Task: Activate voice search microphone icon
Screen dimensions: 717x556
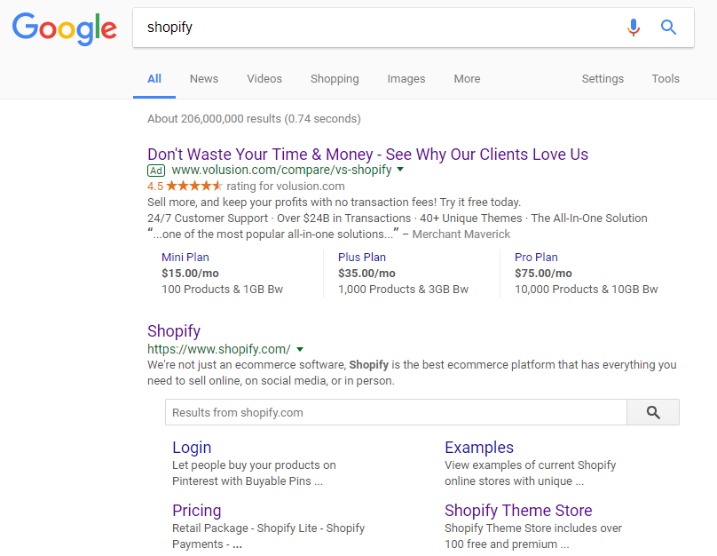Action: (634, 28)
